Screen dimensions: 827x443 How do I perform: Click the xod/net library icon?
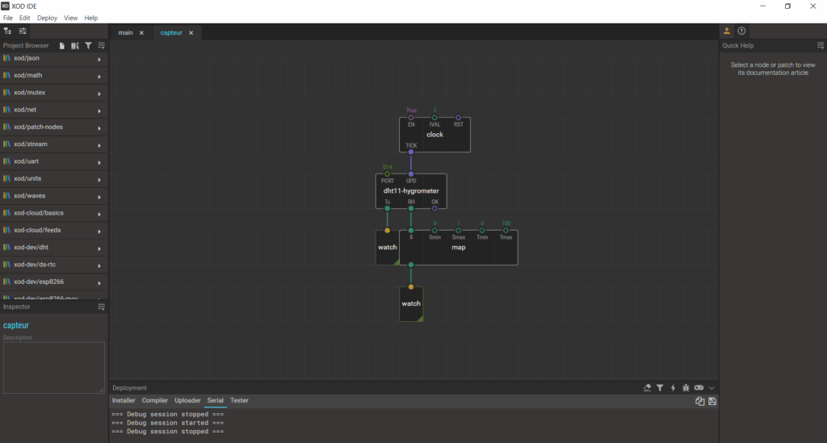(x=6, y=110)
